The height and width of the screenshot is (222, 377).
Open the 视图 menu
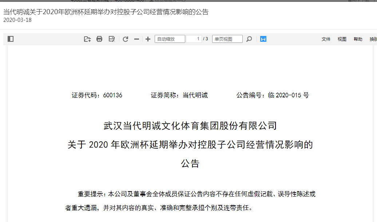342,39
